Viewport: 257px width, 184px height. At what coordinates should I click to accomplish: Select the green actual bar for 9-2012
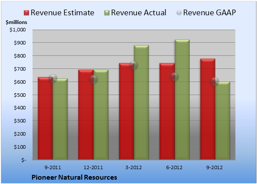[222, 121]
